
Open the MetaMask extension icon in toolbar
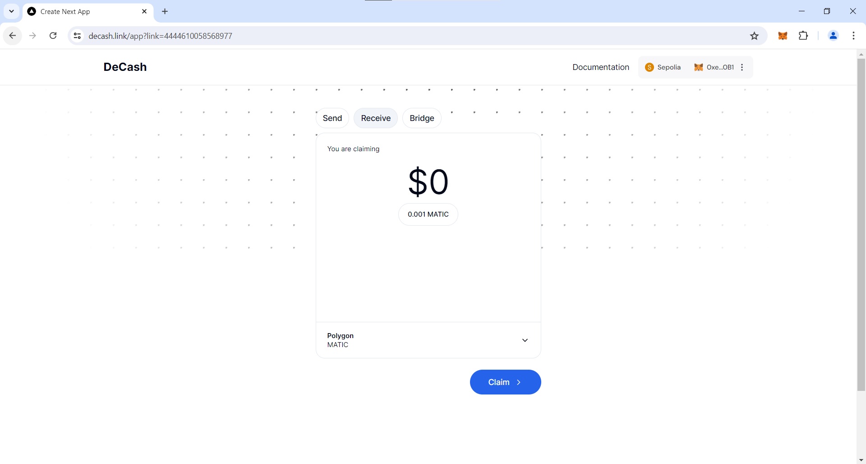tap(783, 36)
